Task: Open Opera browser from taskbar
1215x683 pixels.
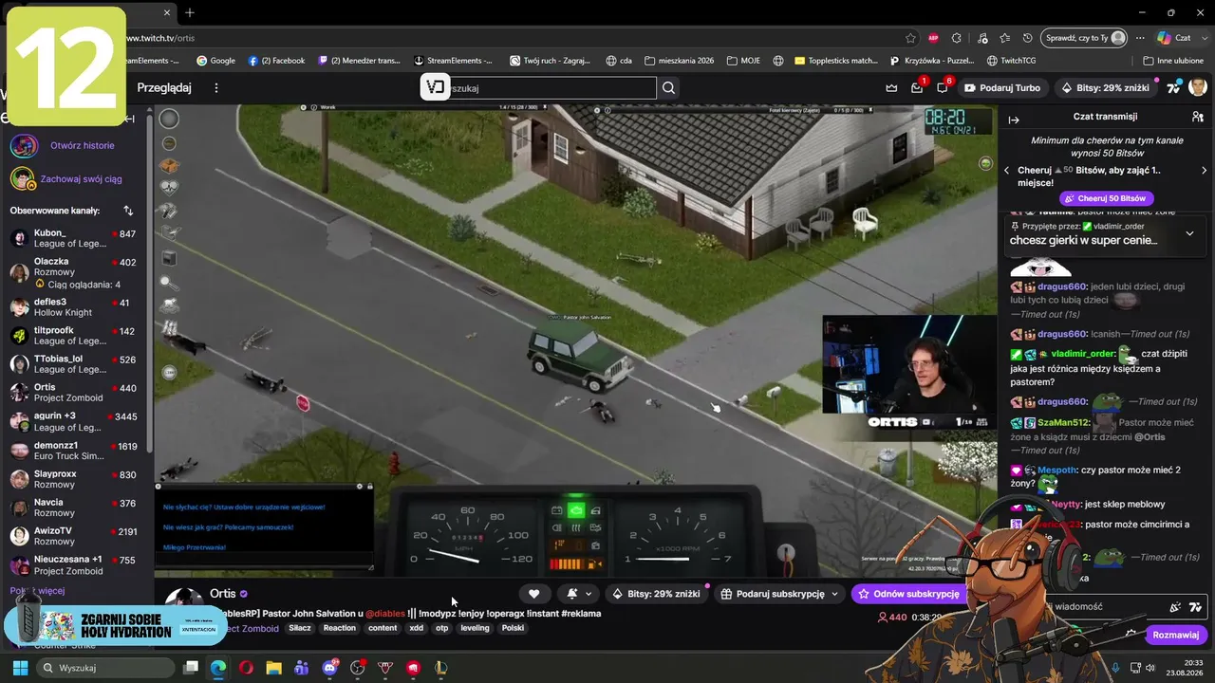Action: 246,668
